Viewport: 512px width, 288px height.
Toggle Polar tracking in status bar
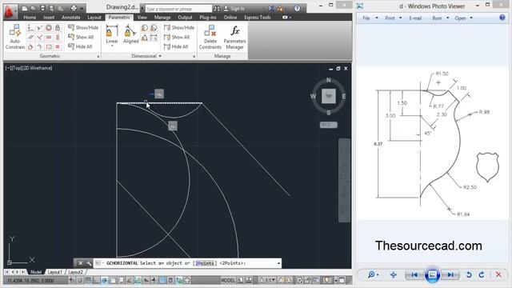tap(104, 280)
